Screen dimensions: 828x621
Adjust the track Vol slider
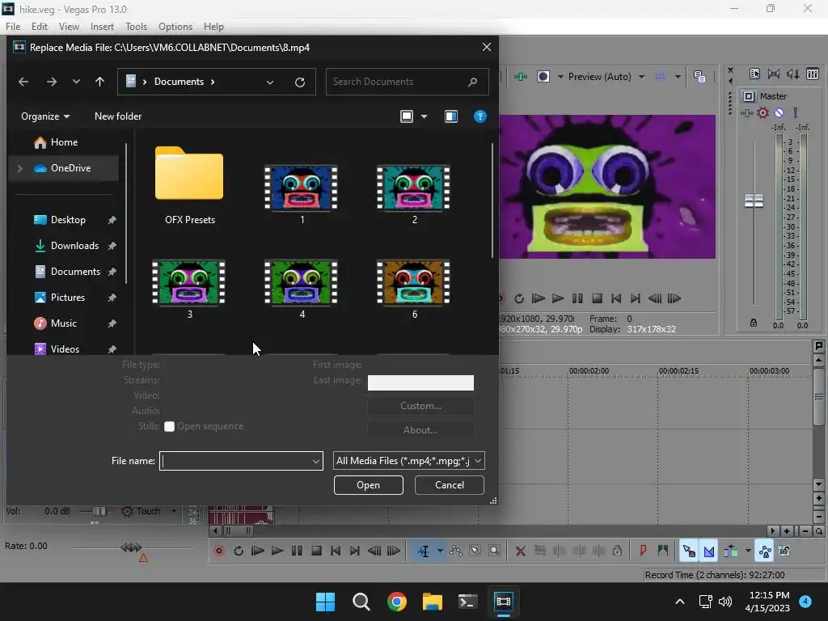[x=99, y=511]
